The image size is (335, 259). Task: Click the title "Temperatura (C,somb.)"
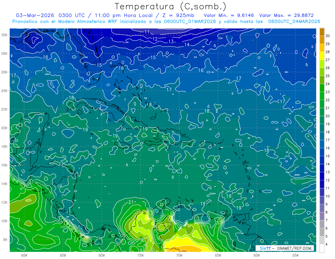(x=171, y=7)
